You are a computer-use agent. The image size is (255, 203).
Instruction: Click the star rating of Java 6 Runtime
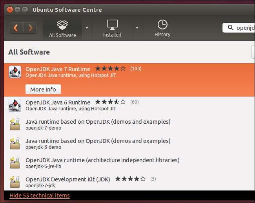tap(110, 102)
